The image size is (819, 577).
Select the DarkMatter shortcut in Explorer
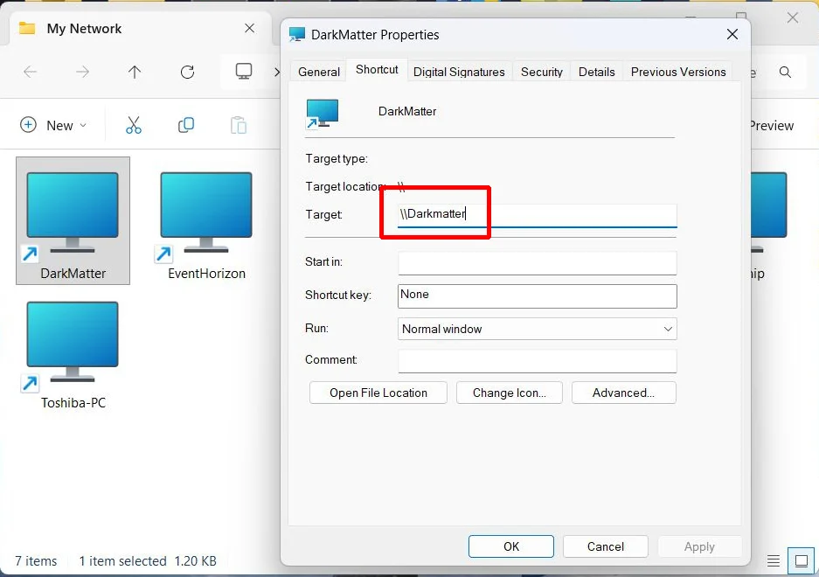[73, 220]
